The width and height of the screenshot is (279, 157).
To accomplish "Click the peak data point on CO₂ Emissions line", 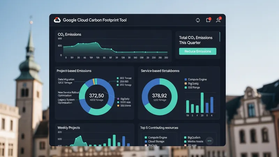I will click(x=96, y=43).
